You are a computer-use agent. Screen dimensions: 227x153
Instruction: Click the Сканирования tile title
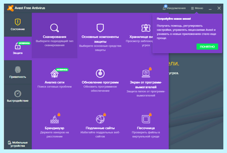pyautogui.click(x=54, y=37)
